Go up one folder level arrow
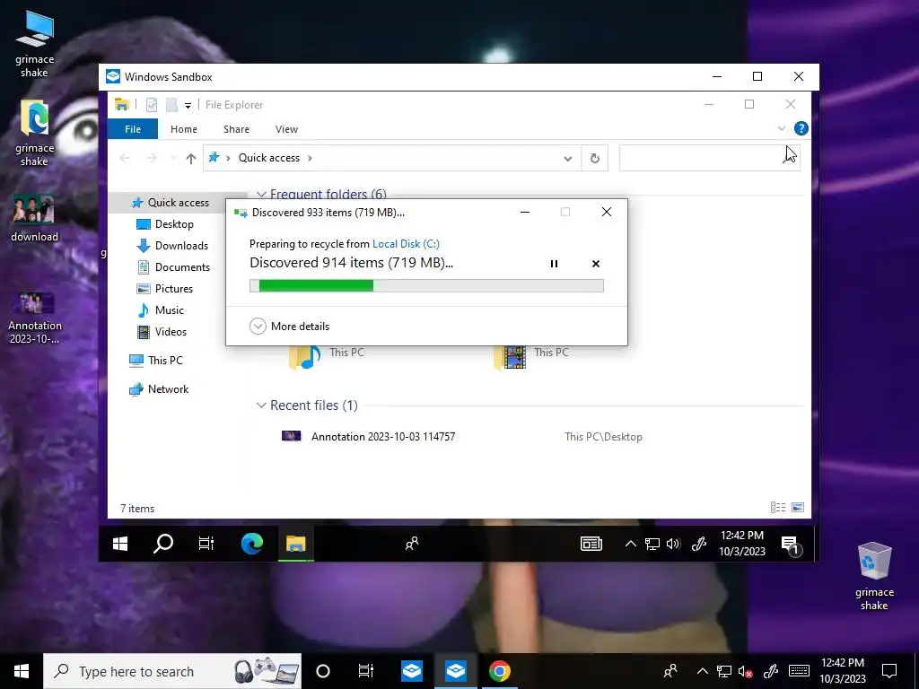This screenshot has width=919, height=689. [190, 158]
